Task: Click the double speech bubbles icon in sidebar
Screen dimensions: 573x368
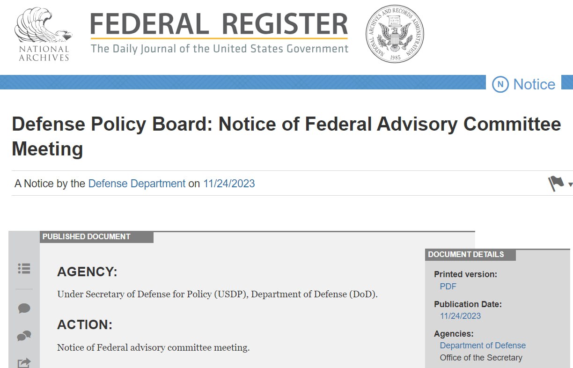Action: [x=24, y=336]
